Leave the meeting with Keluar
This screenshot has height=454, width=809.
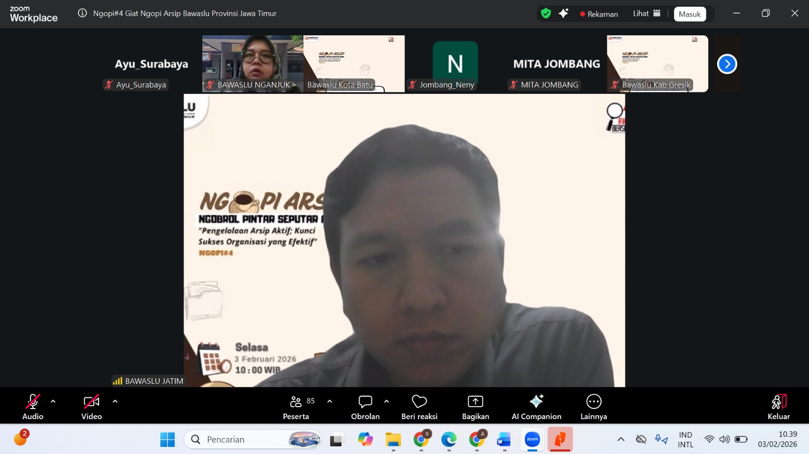778,407
